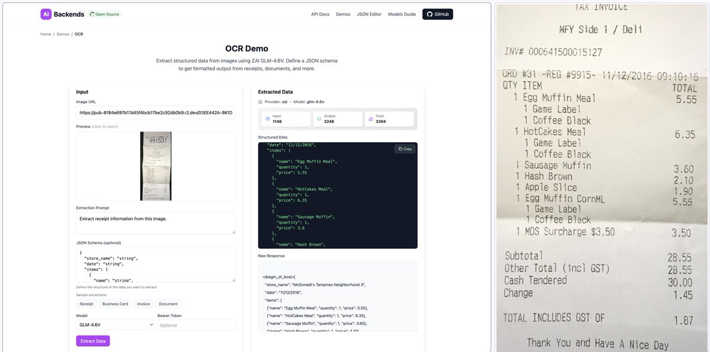Image resolution: width=710 pixels, height=352 pixels.
Task: Click the Home breadcrumb link
Action: (x=46, y=34)
